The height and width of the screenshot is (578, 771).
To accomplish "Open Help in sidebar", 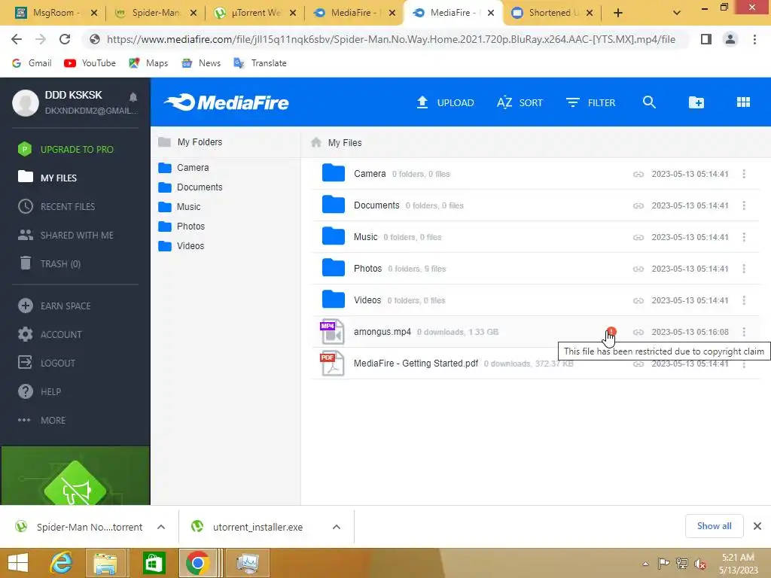I will click(x=40, y=391).
